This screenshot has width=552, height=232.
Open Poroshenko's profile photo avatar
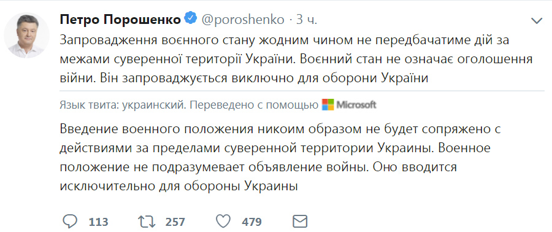pyautogui.click(x=27, y=35)
